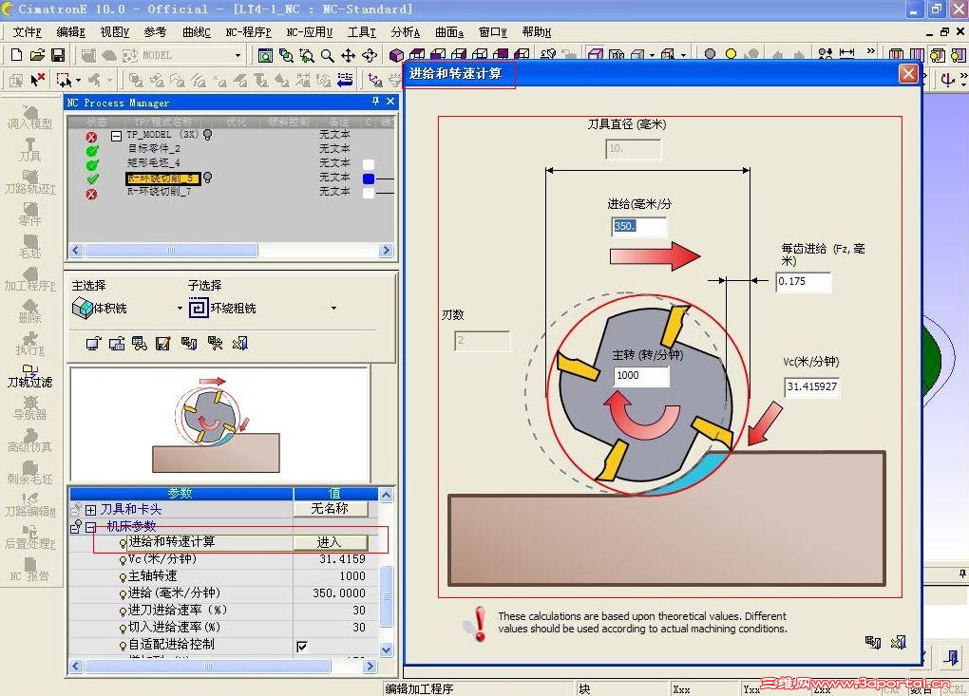
Task: Click the zoom-all window icon
Action: (x=265, y=56)
